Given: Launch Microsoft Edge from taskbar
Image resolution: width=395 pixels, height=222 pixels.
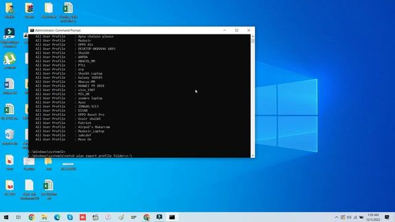Looking at the screenshot, I should pyautogui.click(x=57, y=217).
